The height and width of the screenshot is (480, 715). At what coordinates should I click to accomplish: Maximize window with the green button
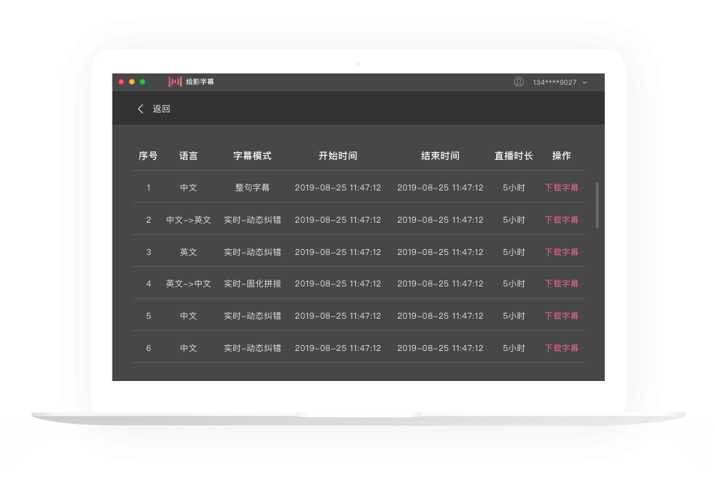pyautogui.click(x=142, y=82)
